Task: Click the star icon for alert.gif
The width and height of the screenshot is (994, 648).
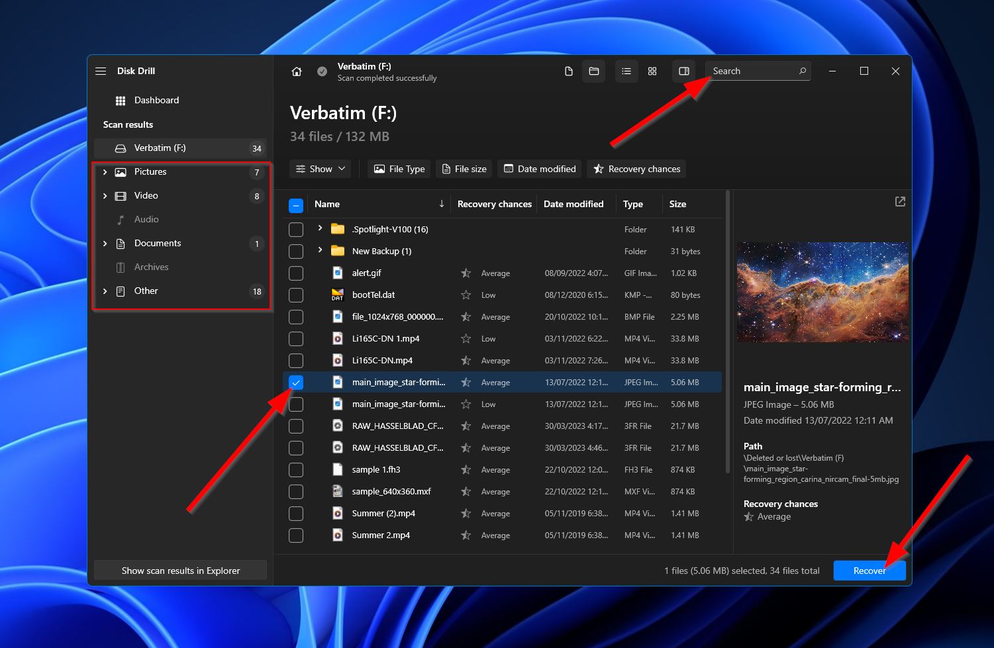Action: (466, 273)
